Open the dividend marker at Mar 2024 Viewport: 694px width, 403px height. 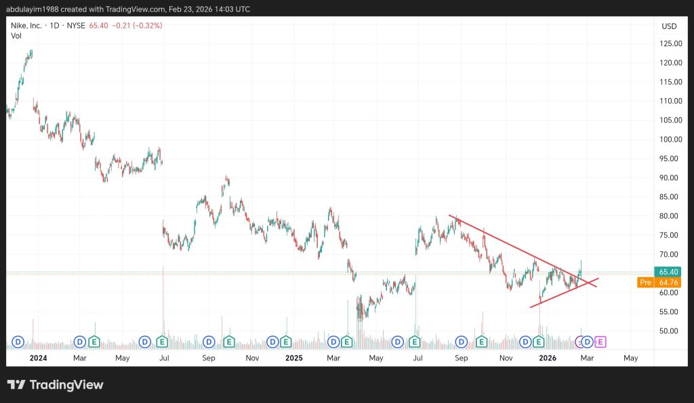80,342
